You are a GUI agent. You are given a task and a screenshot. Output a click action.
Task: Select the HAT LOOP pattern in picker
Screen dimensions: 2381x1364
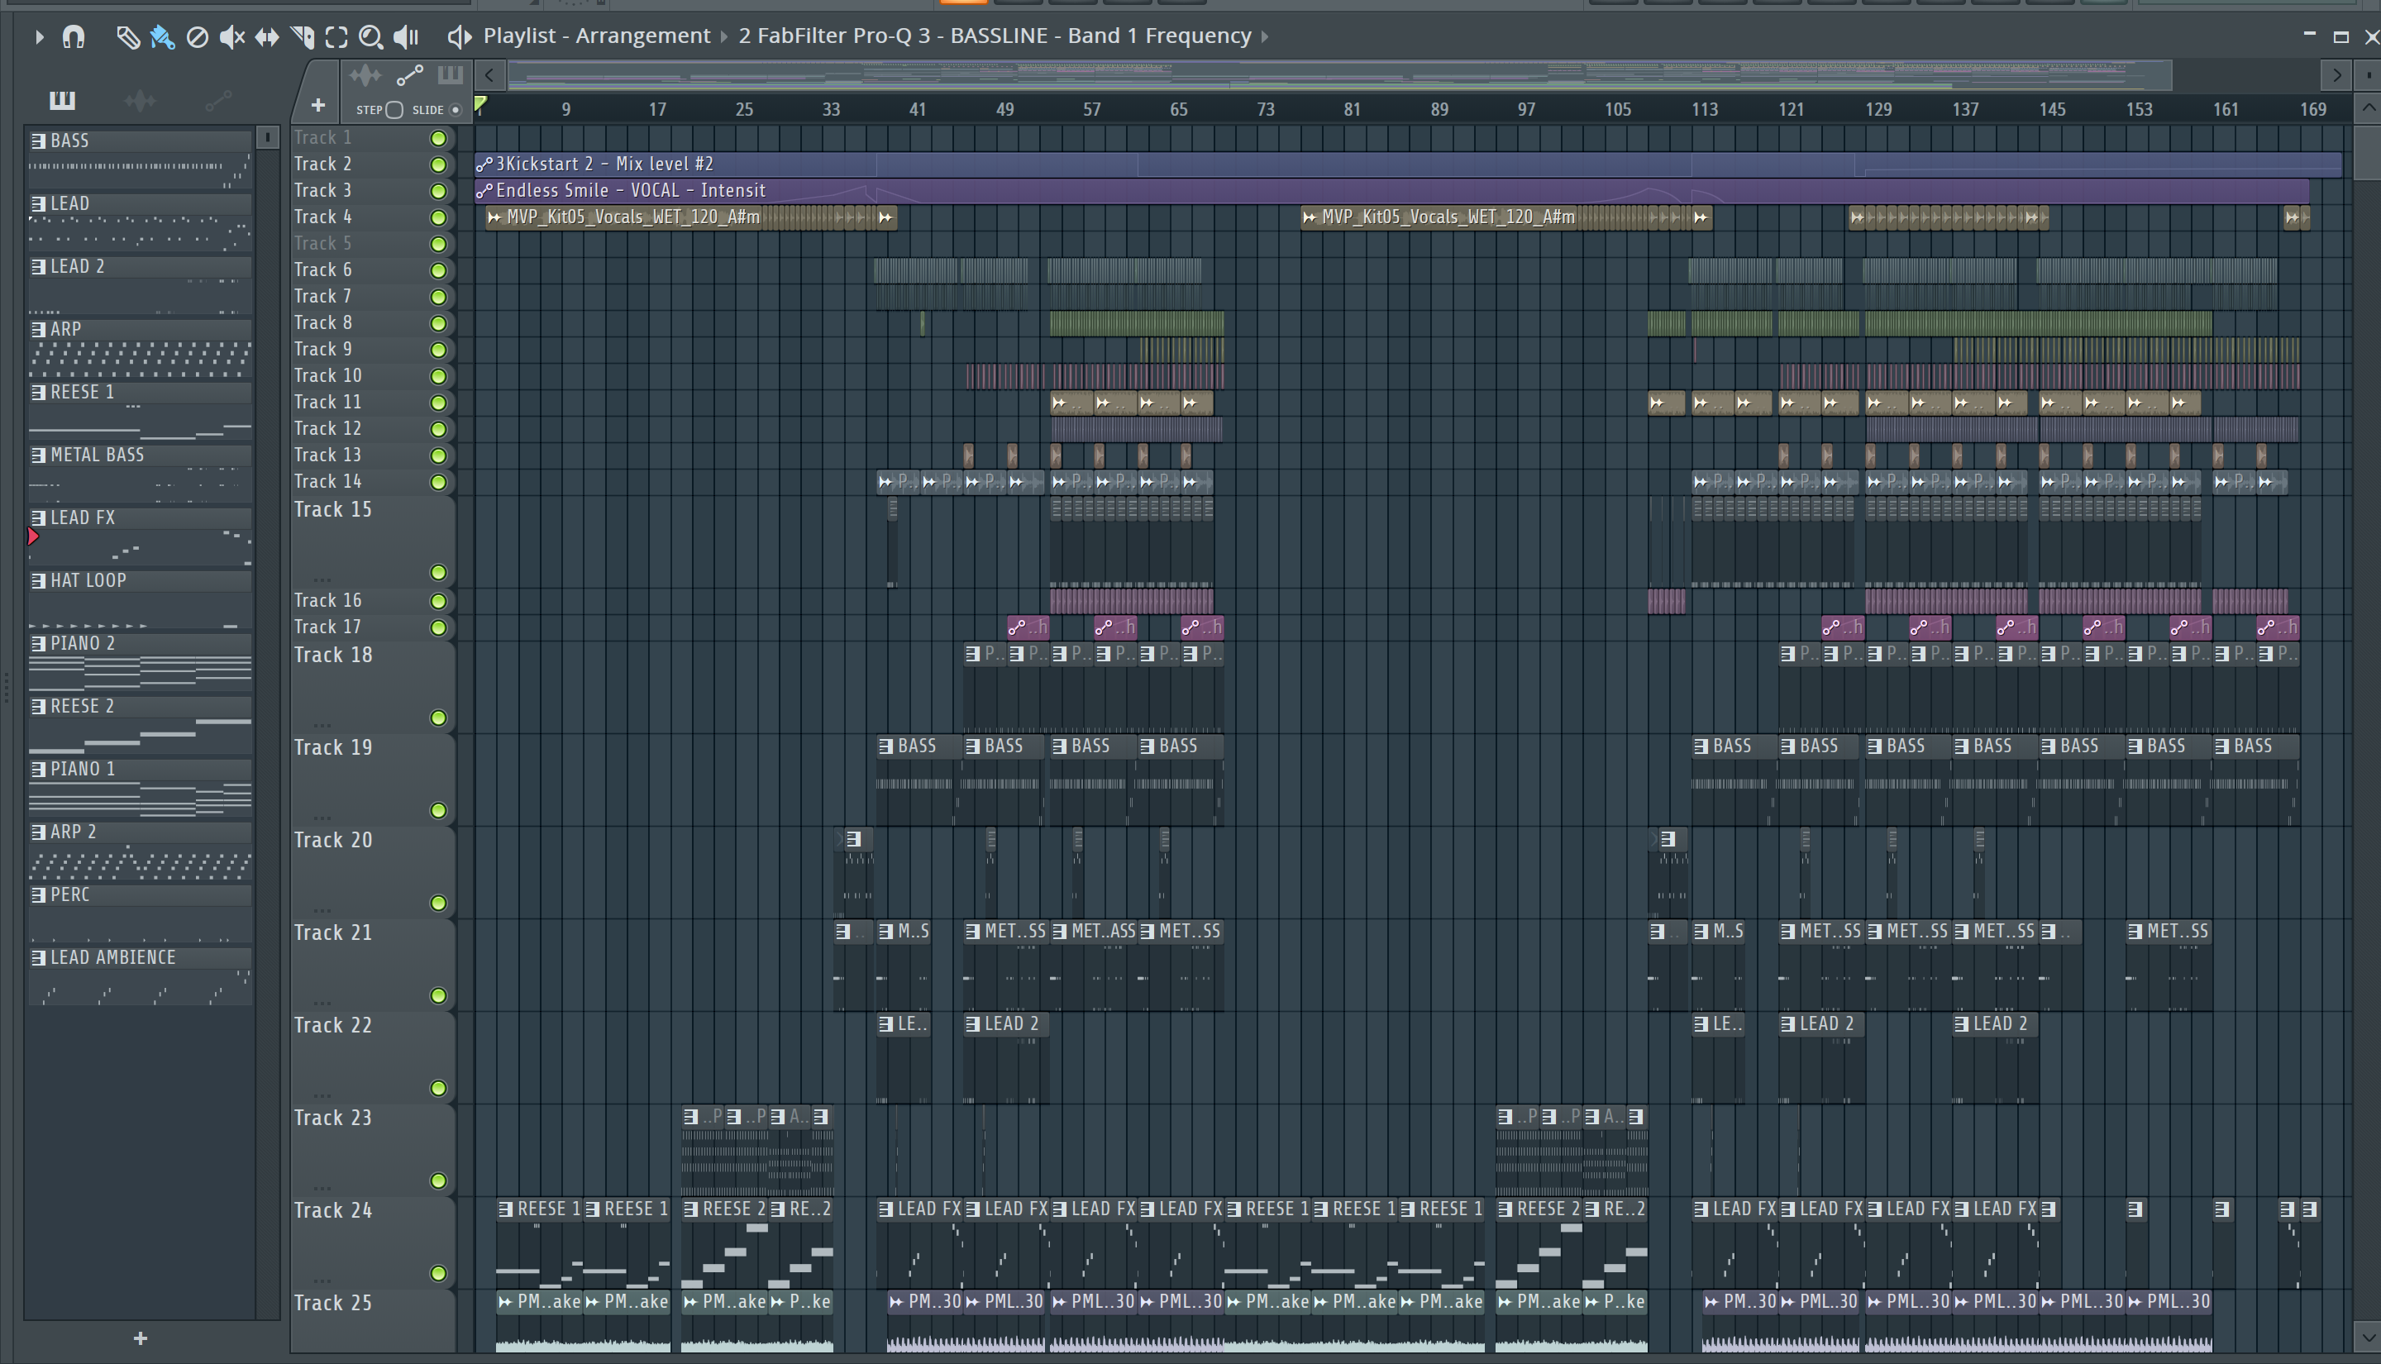tap(141, 598)
